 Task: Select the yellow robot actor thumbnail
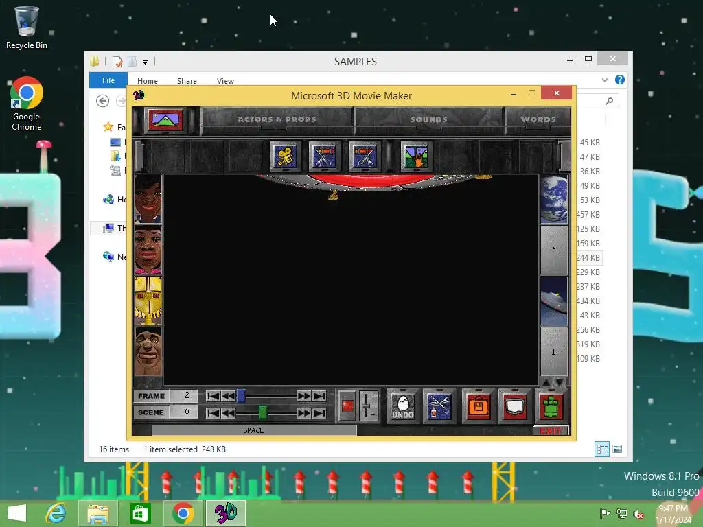click(x=148, y=301)
